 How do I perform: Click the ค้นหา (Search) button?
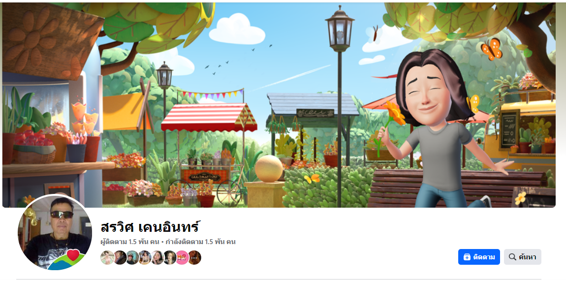pos(522,257)
